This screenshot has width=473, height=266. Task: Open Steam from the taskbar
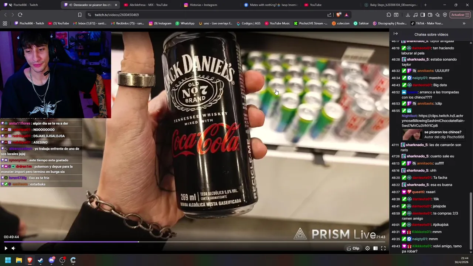[x=40, y=260]
